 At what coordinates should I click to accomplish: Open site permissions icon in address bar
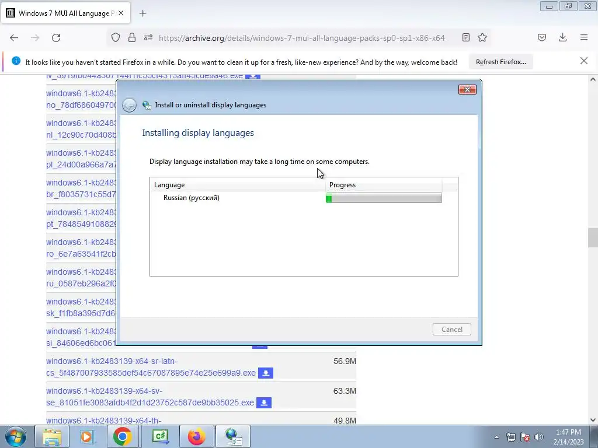148,37
